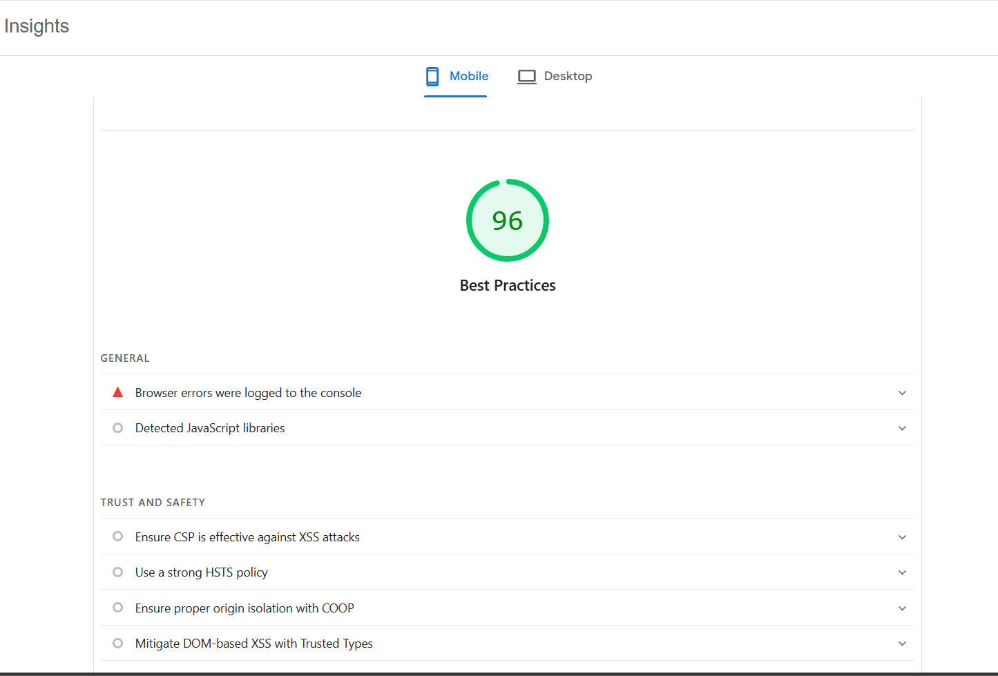The image size is (998, 676).
Task: Click red warning triangle for browser errors
Action: [x=117, y=392]
